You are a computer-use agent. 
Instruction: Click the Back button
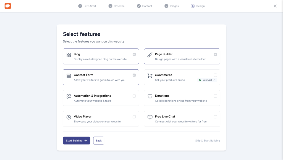pos(99,141)
